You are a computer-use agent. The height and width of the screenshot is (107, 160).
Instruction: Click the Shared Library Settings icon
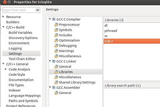pos(56,82)
